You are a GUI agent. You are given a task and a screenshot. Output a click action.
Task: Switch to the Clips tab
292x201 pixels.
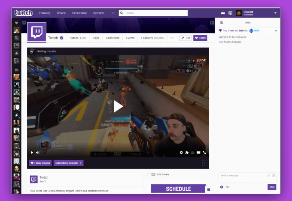pos(96,38)
